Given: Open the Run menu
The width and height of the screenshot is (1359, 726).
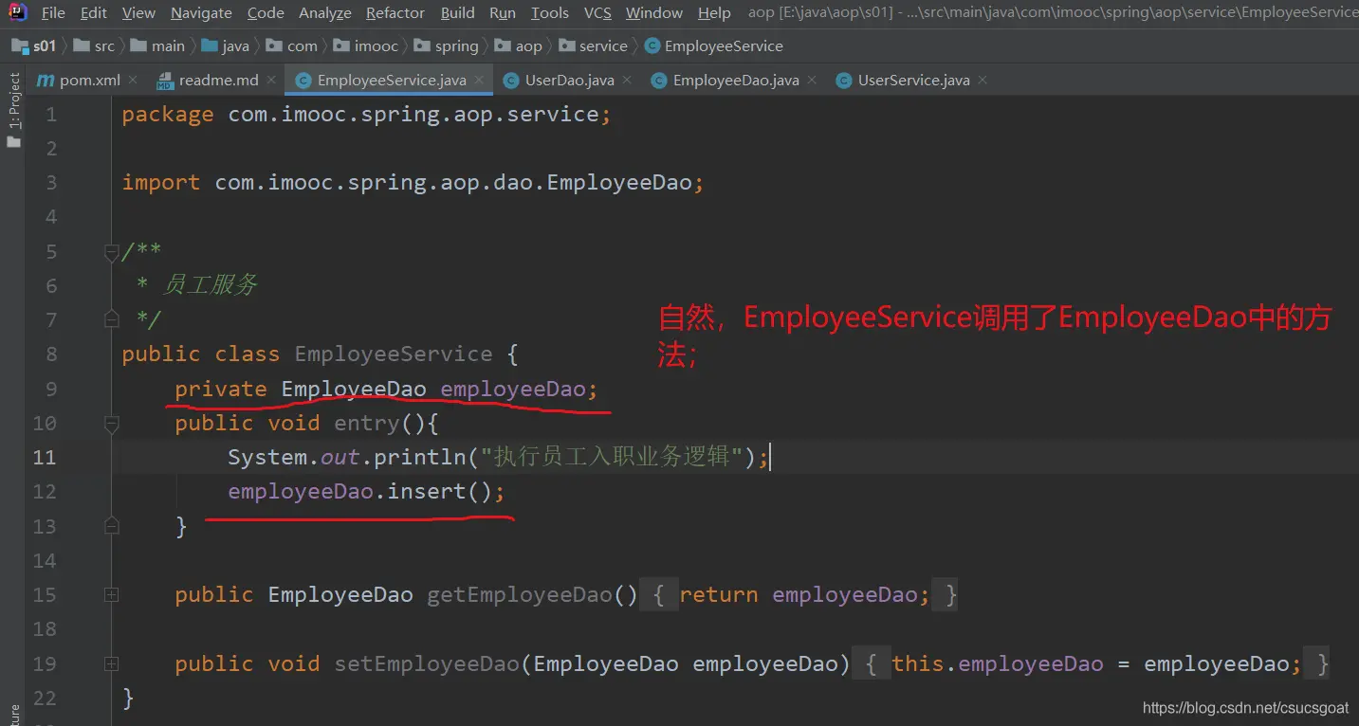Looking at the screenshot, I should [503, 13].
